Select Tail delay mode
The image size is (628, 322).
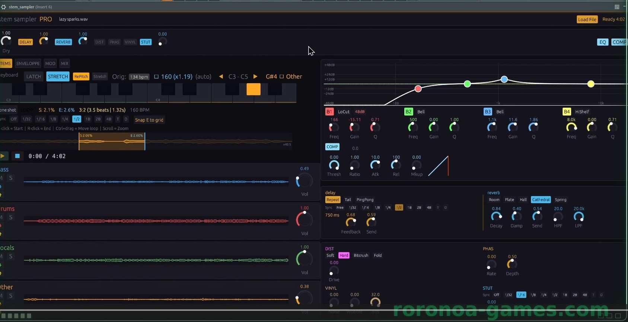(348, 199)
